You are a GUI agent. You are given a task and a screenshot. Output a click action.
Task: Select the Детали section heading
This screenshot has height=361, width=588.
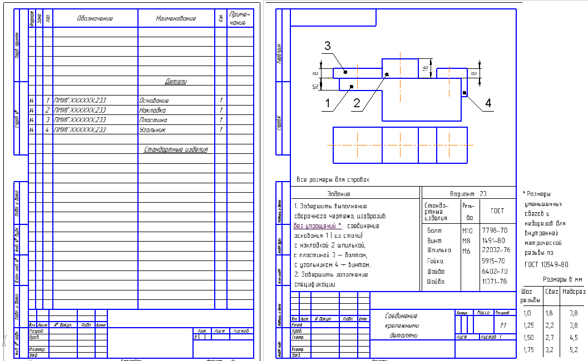(175, 81)
